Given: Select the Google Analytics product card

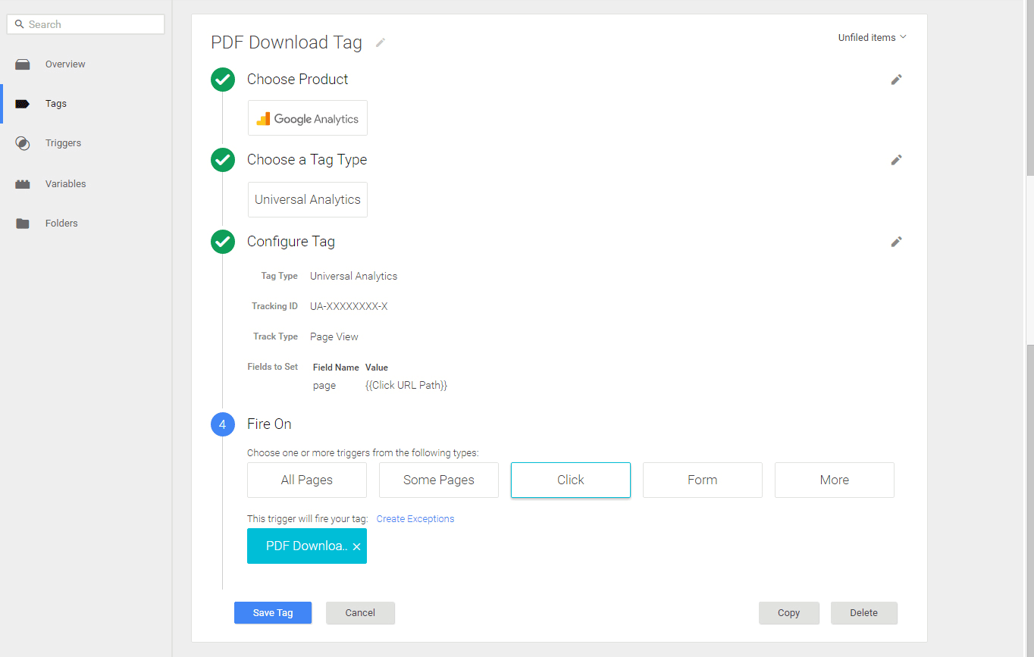Looking at the screenshot, I should click(307, 117).
